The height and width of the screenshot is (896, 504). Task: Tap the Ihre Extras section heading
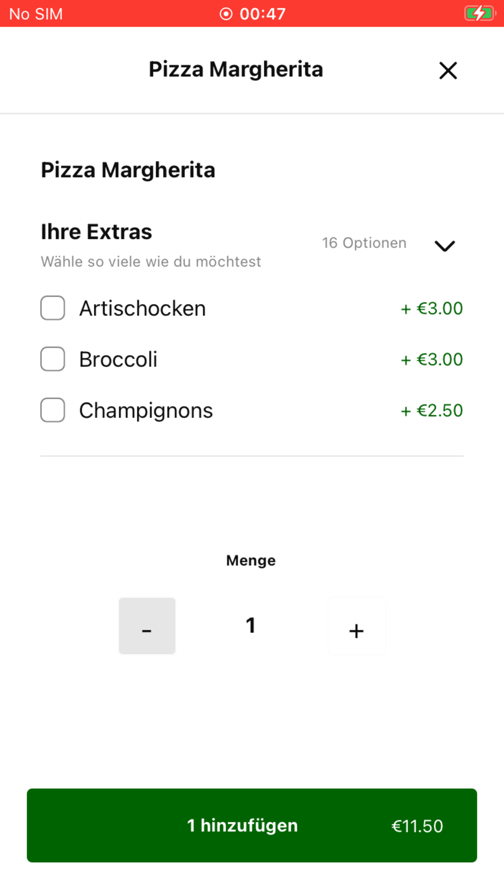click(97, 232)
